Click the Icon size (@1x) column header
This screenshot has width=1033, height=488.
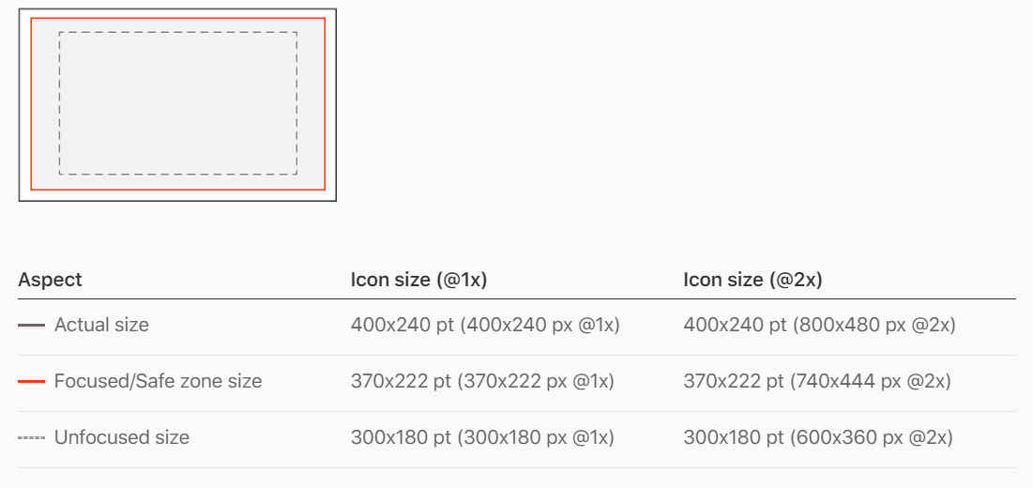418,280
